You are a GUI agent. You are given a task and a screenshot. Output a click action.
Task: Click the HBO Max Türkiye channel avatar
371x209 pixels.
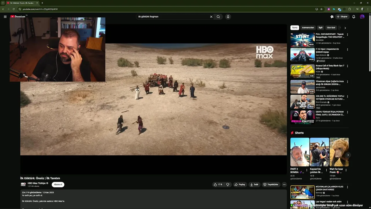[x=23, y=184]
